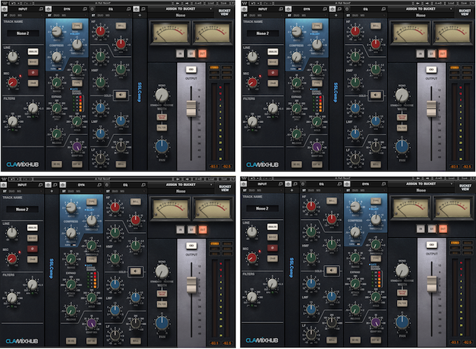Toggle HF BELL button in top-left window

[121, 26]
